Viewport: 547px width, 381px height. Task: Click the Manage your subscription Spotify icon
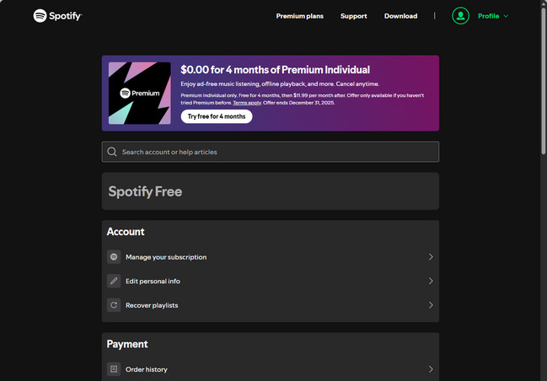coord(114,257)
